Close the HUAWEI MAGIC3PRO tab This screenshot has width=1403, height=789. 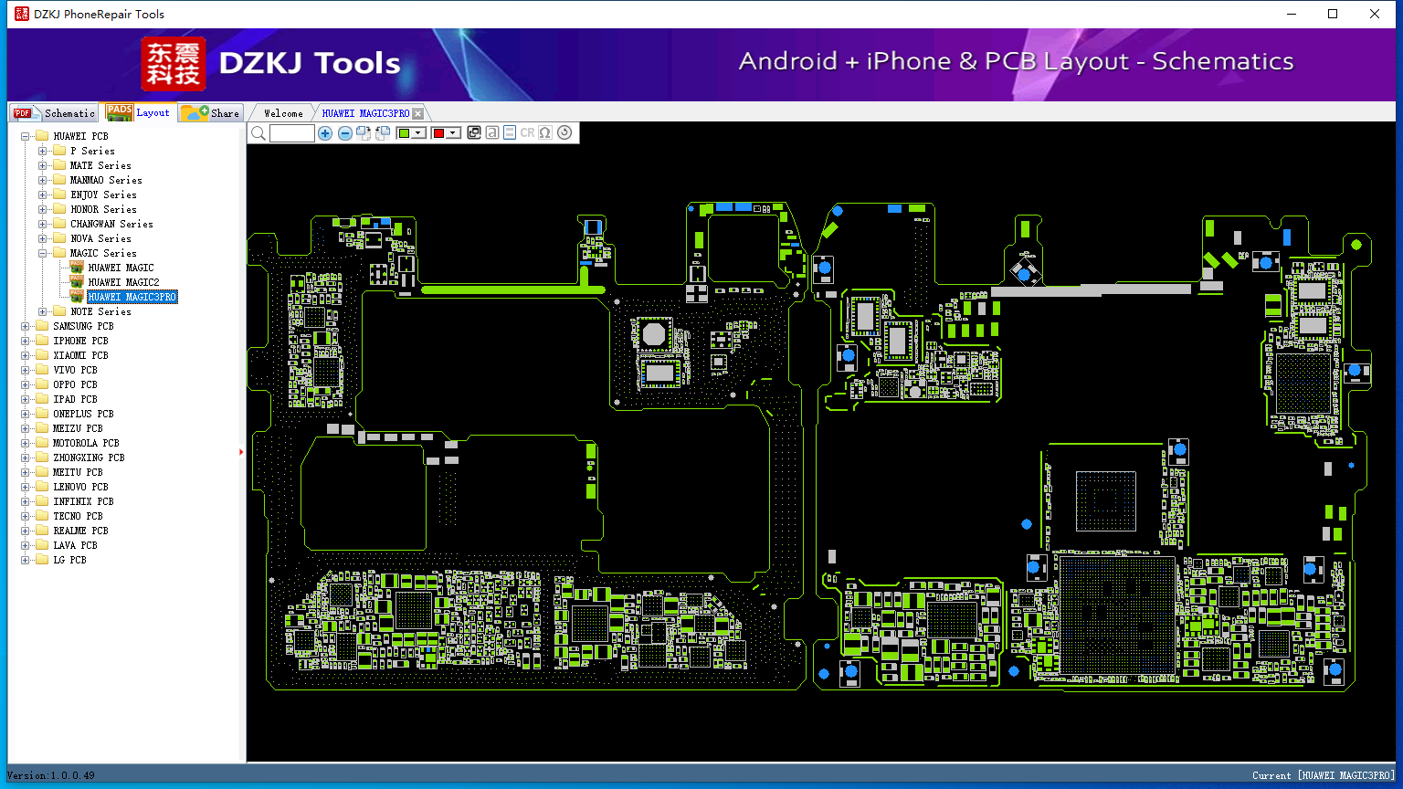(x=418, y=113)
